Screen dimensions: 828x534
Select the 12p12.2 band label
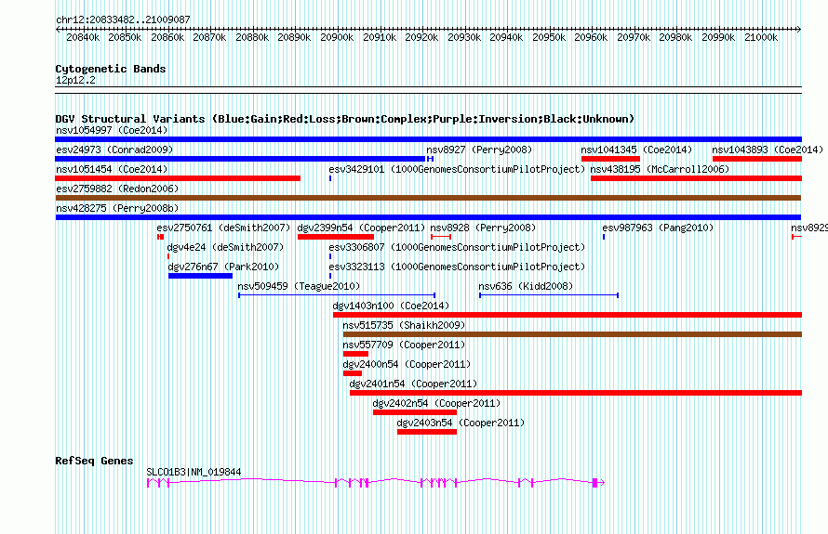click(x=75, y=81)
